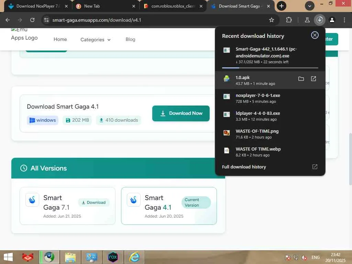
Task: Go to Home in site navigation
Action: pos(60,39)
